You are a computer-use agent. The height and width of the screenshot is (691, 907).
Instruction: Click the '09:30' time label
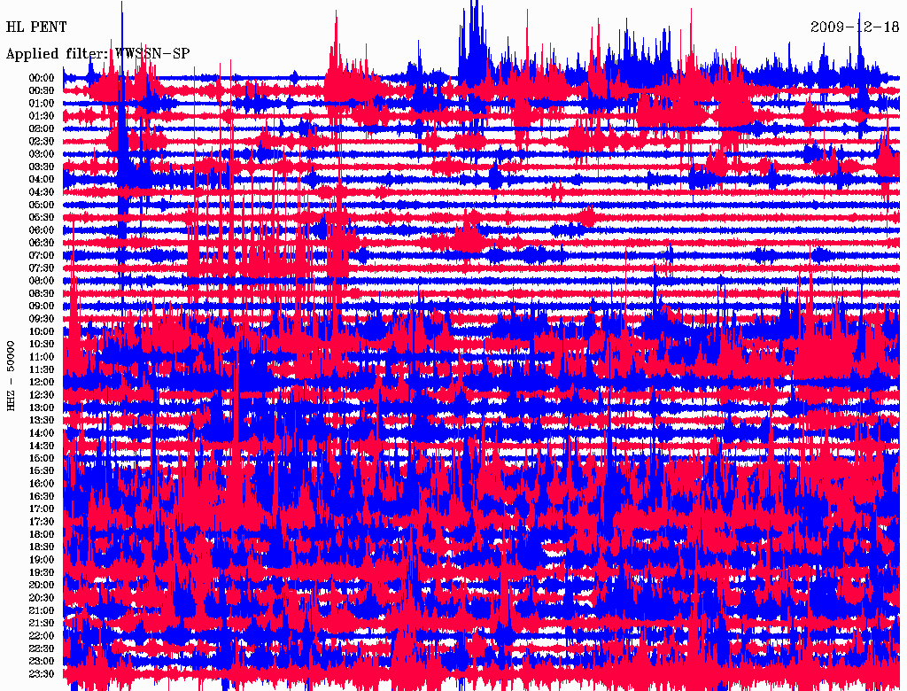(42, 319)
